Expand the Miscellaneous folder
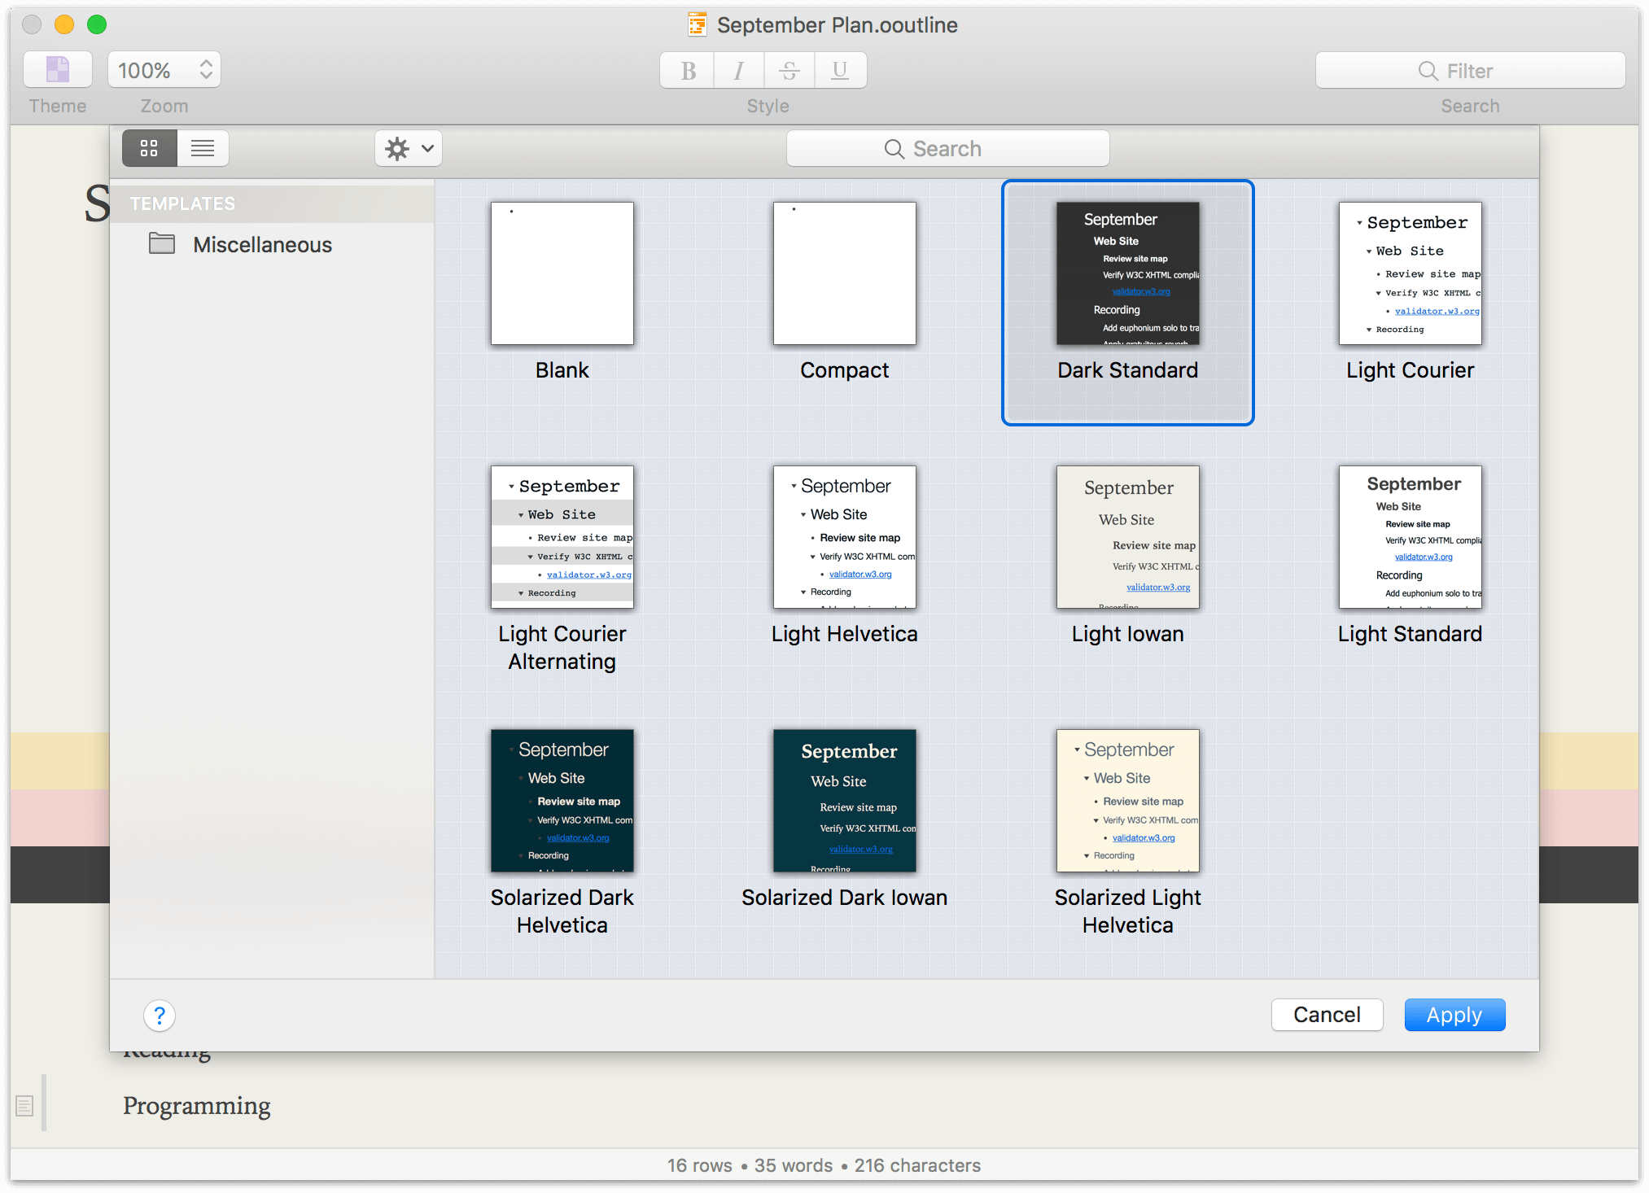The width and height of the screenshot is (1649, 1193). [x=261, y=244]
